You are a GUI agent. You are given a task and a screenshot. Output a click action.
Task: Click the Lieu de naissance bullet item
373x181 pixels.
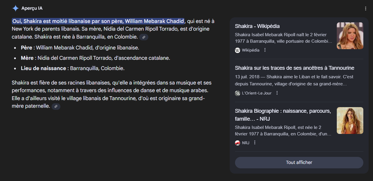pyautogui.click(x=73, y=68)
